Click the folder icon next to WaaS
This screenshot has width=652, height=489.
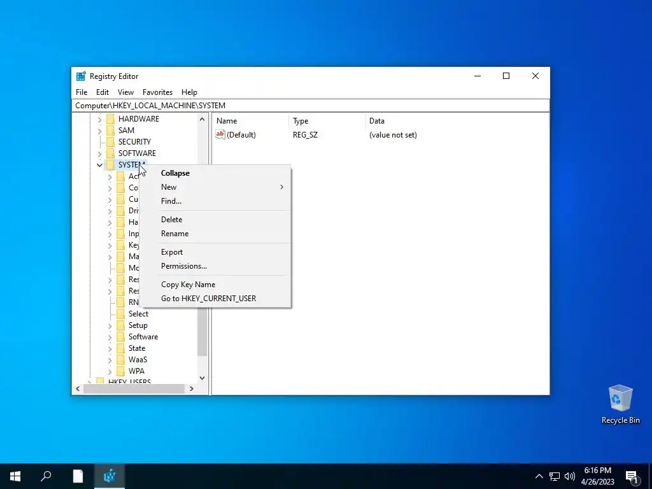pos(120,360)
